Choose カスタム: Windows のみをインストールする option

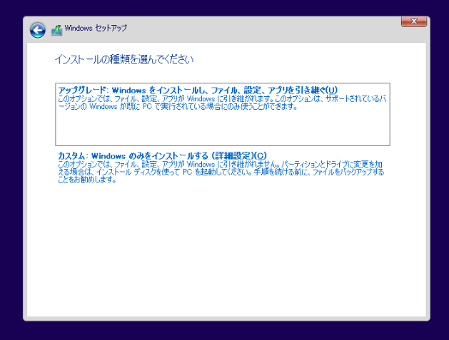pos(161,155)
